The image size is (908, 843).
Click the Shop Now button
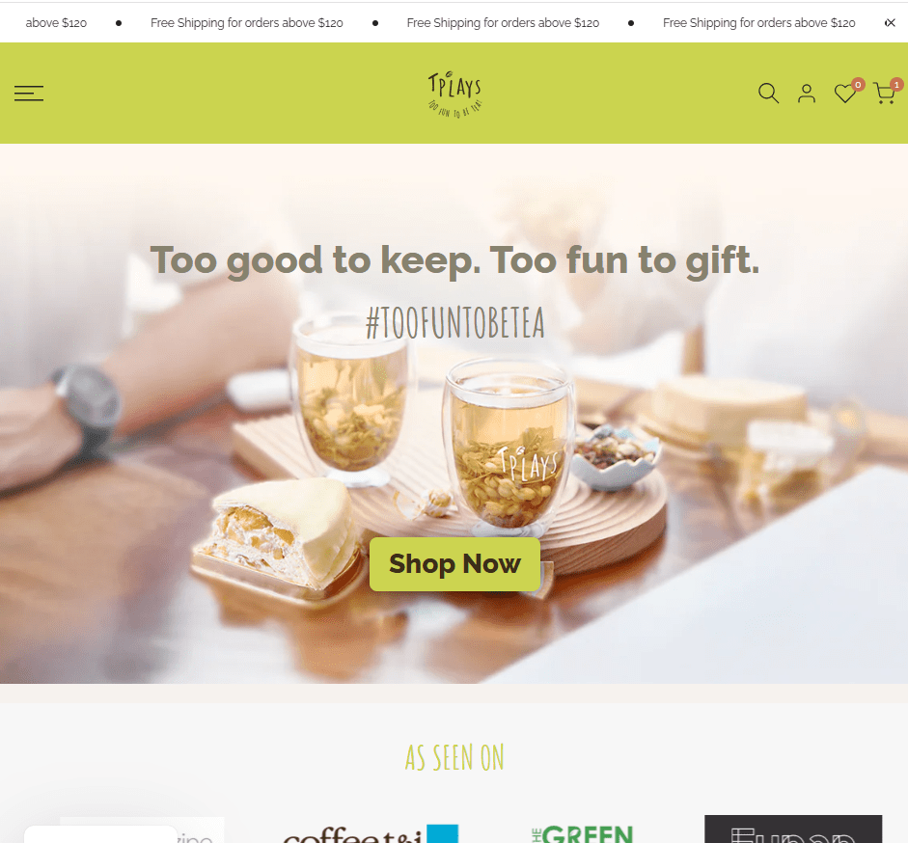tap(454, 564)
